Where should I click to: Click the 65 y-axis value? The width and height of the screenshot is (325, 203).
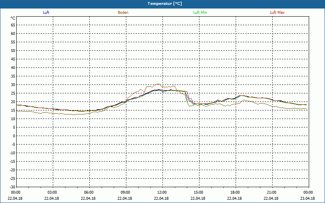(x=13, y=25)
